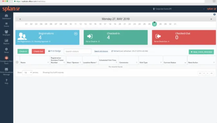Click into Search visitors field
The width and height of the screenshot is (217, 123).
pyautogui.click(x=78, y=51)
